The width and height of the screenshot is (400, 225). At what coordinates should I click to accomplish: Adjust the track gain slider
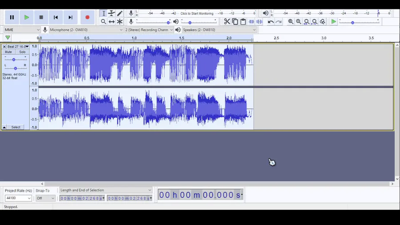[14, 59]
